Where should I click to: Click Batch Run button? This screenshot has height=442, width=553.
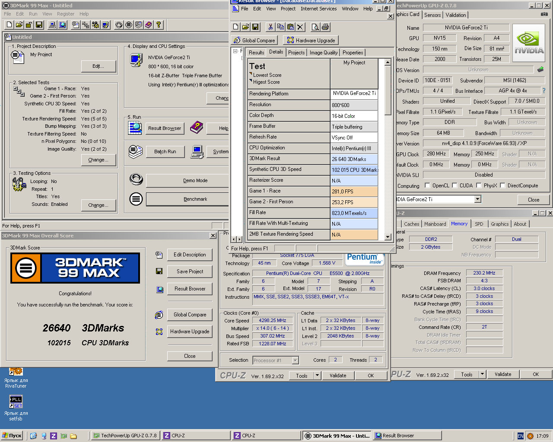tap(165, 152)
